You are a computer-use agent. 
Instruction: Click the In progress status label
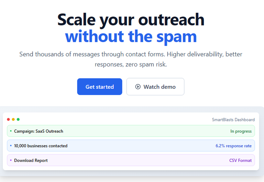point(241,131)
